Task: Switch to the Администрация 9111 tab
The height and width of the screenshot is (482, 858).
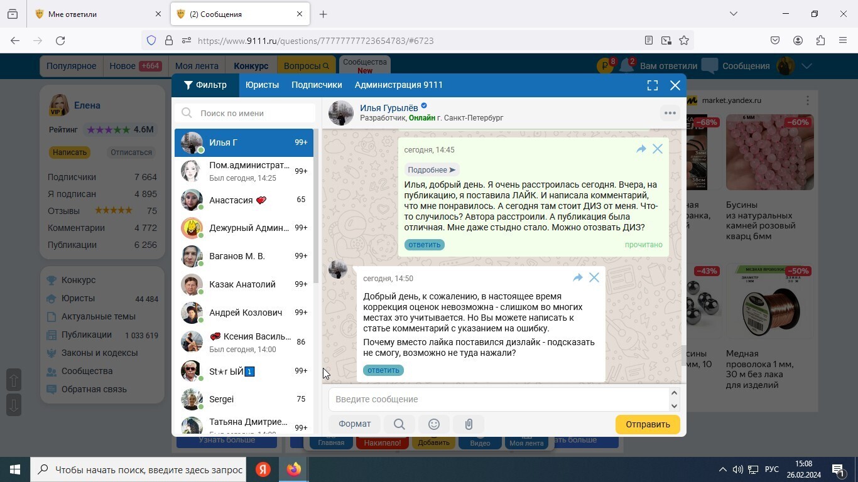Action: 398,85
